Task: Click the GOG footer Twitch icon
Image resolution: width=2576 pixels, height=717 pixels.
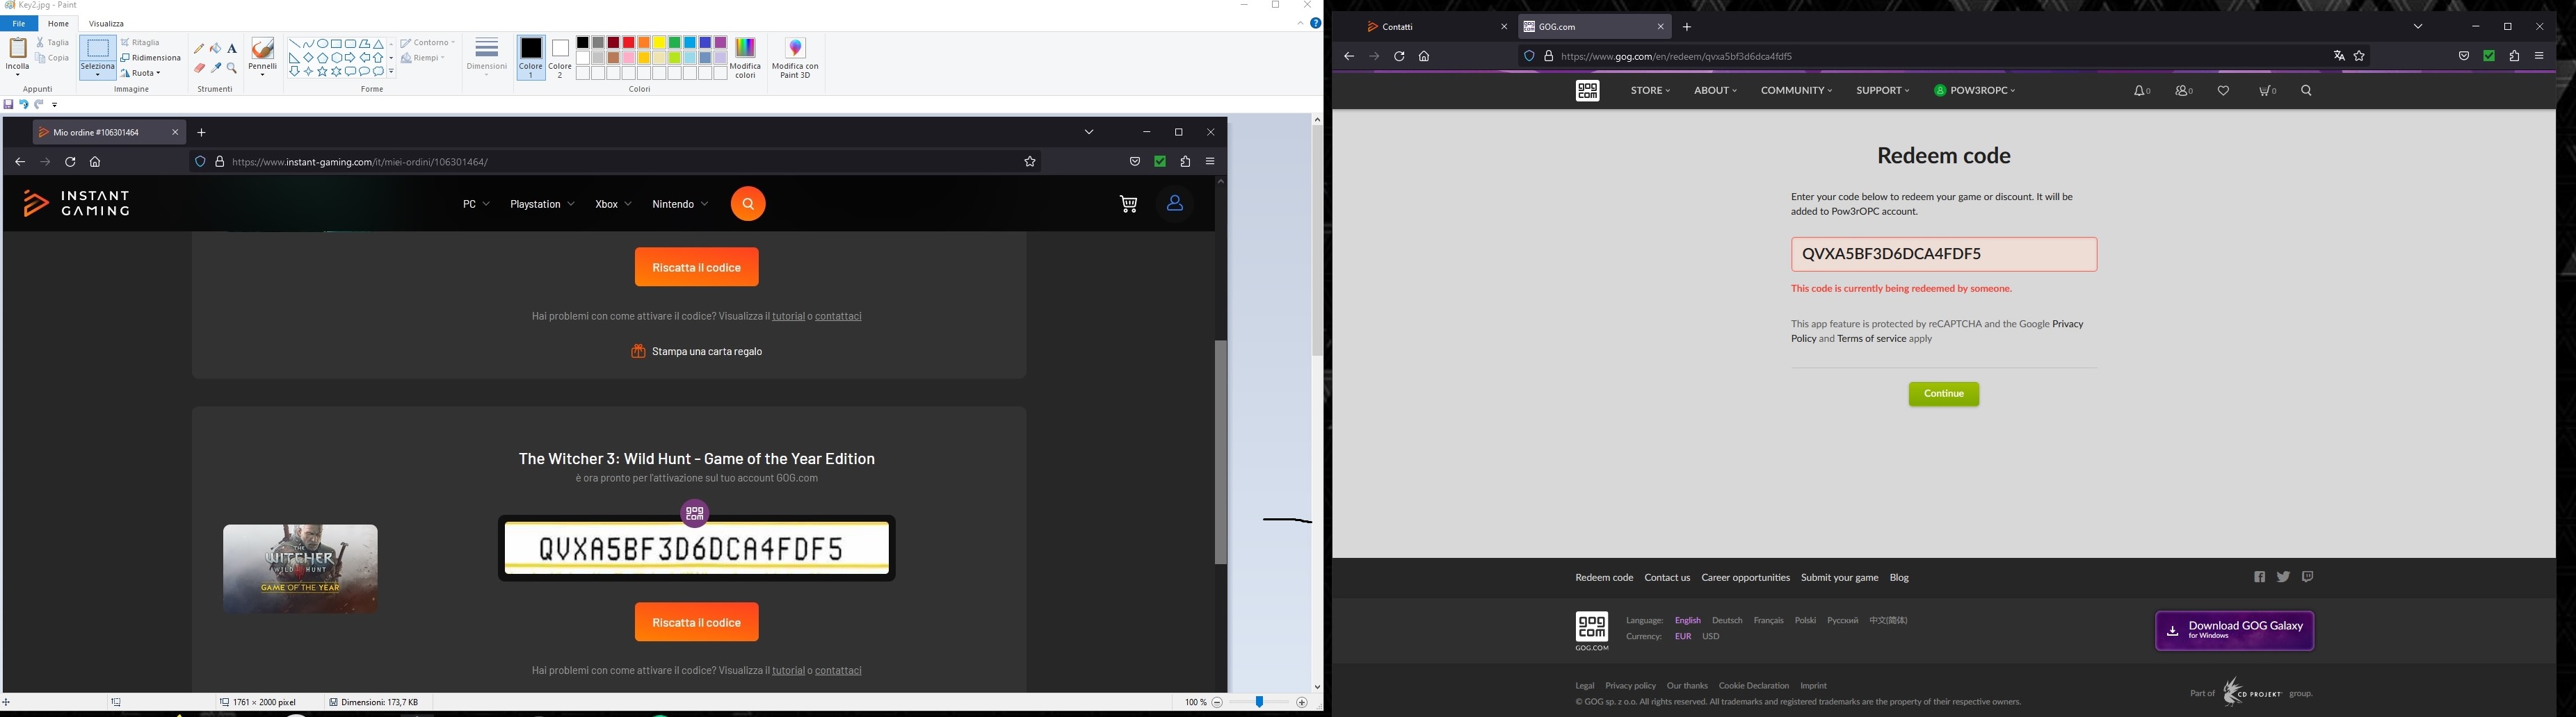Action: coord(2307,577)
